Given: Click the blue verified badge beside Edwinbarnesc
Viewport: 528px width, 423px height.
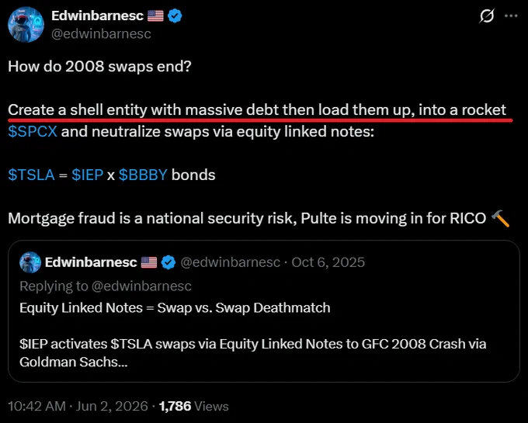Looking at the screenshot, I should 175,16.
